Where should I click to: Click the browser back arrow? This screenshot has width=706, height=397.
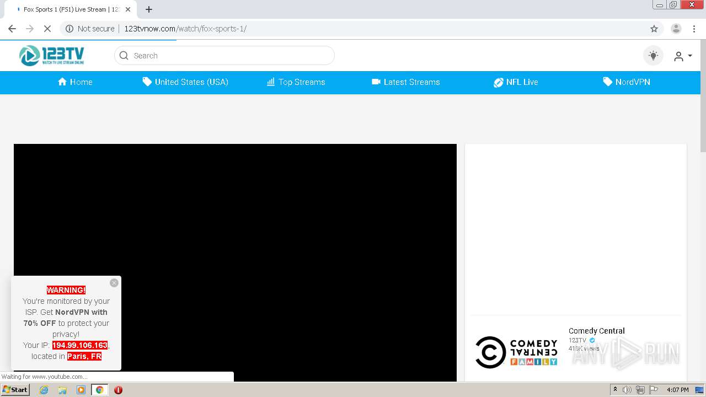(x=12, y=29)
